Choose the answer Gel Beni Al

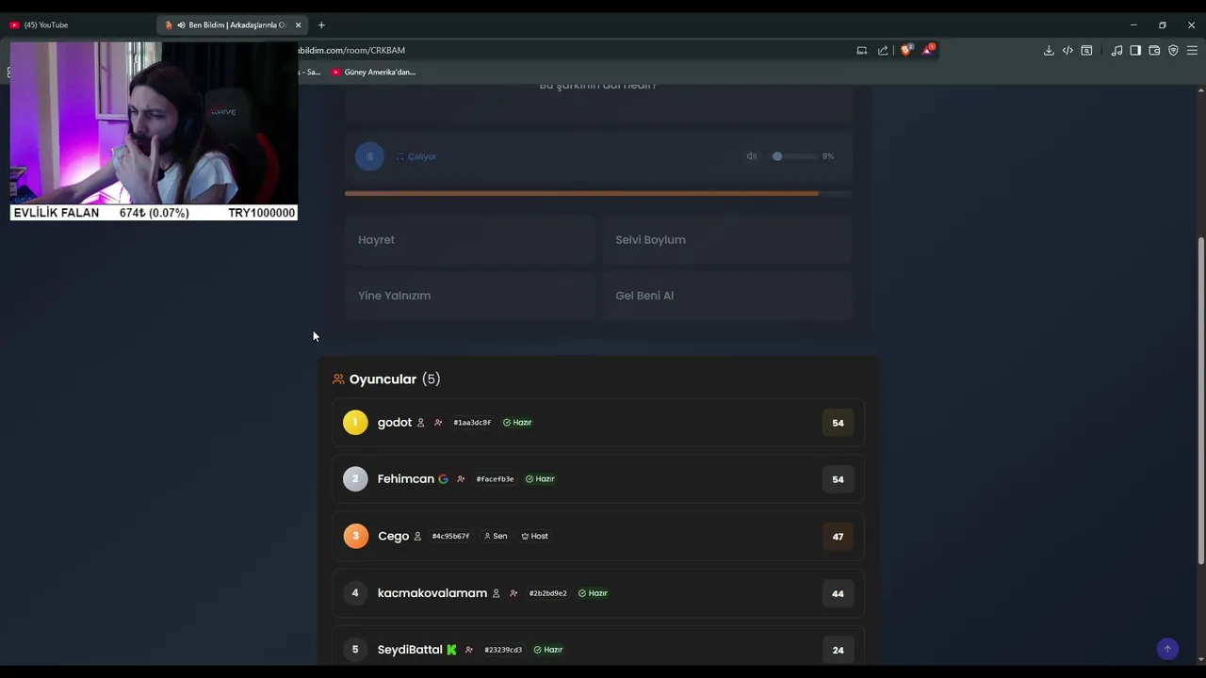(726, 296)
